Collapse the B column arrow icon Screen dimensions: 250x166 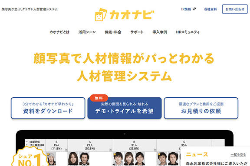(155, 150)
